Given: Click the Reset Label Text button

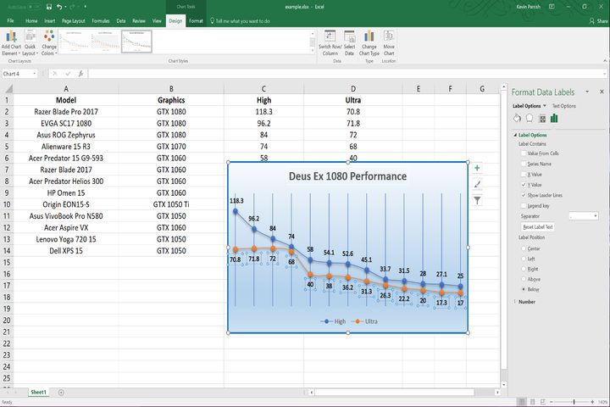Looking at the screenshot, I should tap(538, 227).
